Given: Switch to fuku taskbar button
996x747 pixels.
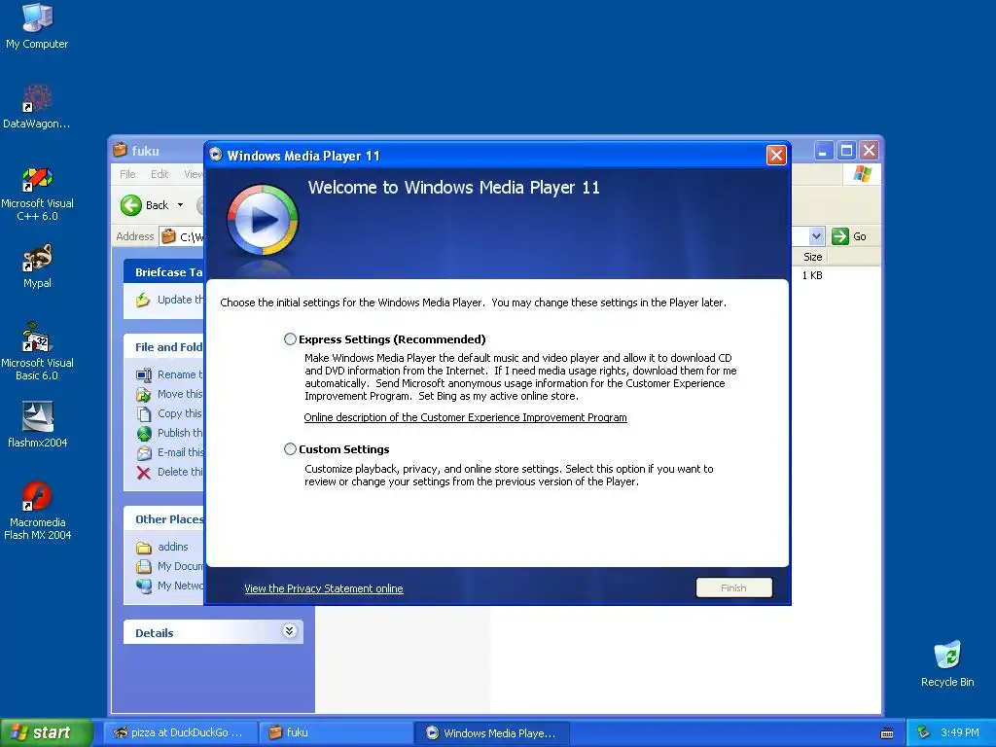Looking at the screenshot, I should [x=336, y=732].
